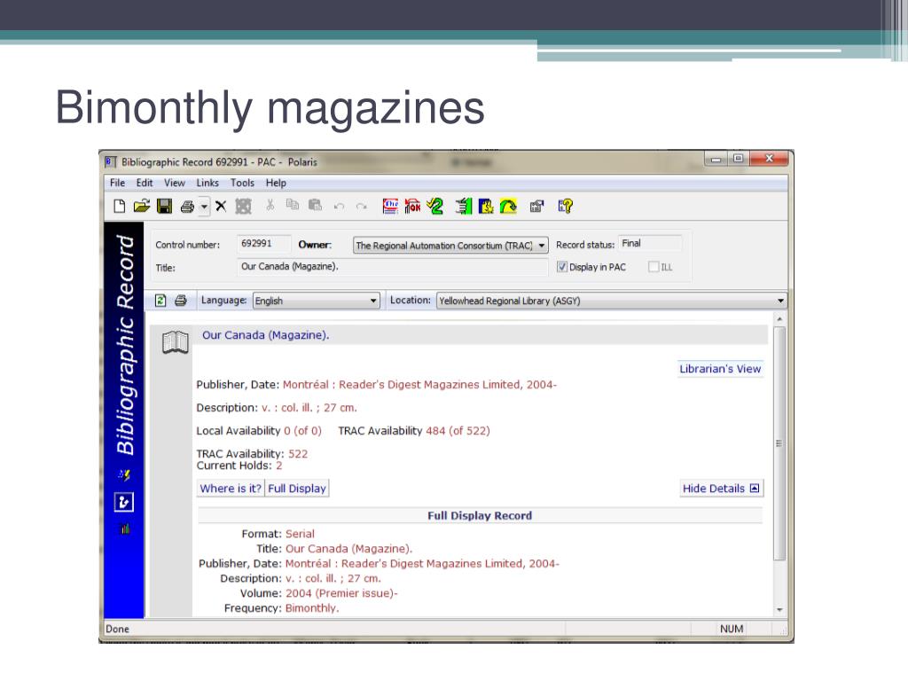Click Local Availability 0 (of 0) text
The height and width of the screenshot is (681, 908).
point(259,431)
